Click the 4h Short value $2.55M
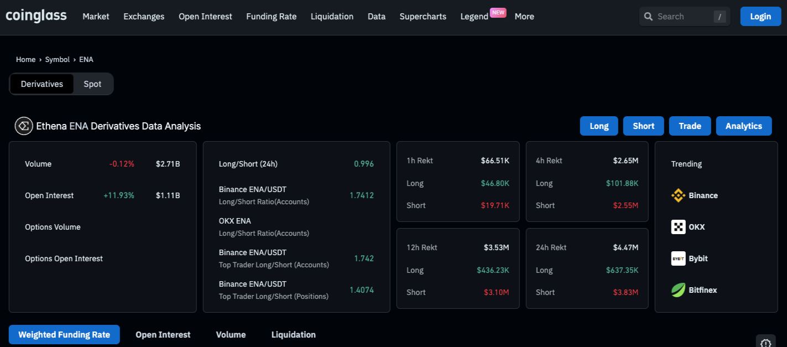Image resolution: width=787 pixels, height=347 pixels. [626, 205]
